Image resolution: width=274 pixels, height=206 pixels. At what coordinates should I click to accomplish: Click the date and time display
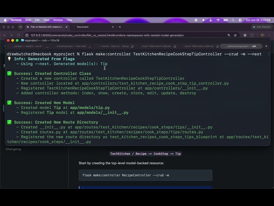(x=258, y=20)
